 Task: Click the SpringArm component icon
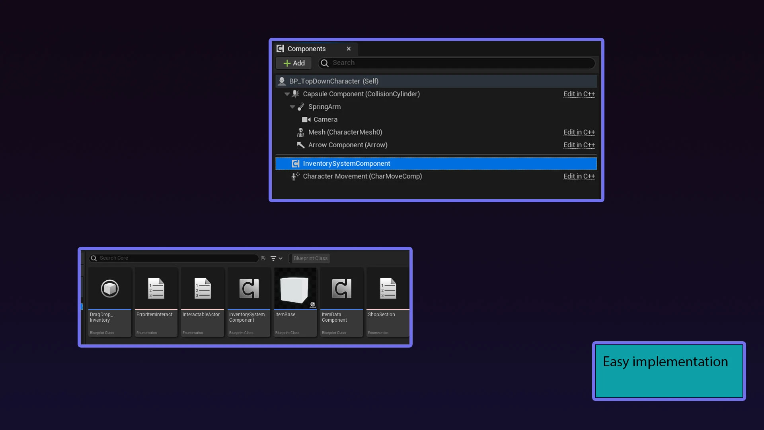(x=301, y=107)
